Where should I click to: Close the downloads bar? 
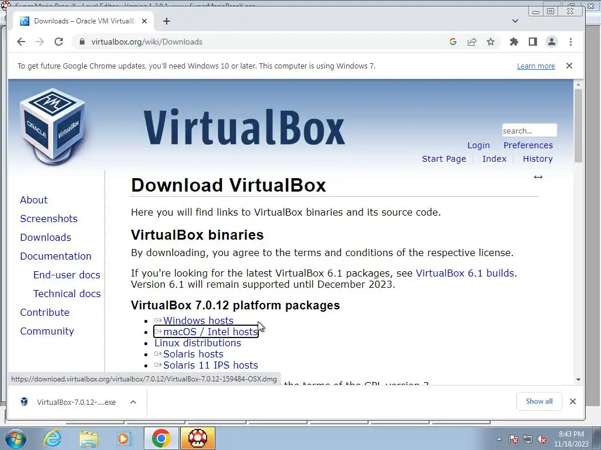click(x=573, y=401)
